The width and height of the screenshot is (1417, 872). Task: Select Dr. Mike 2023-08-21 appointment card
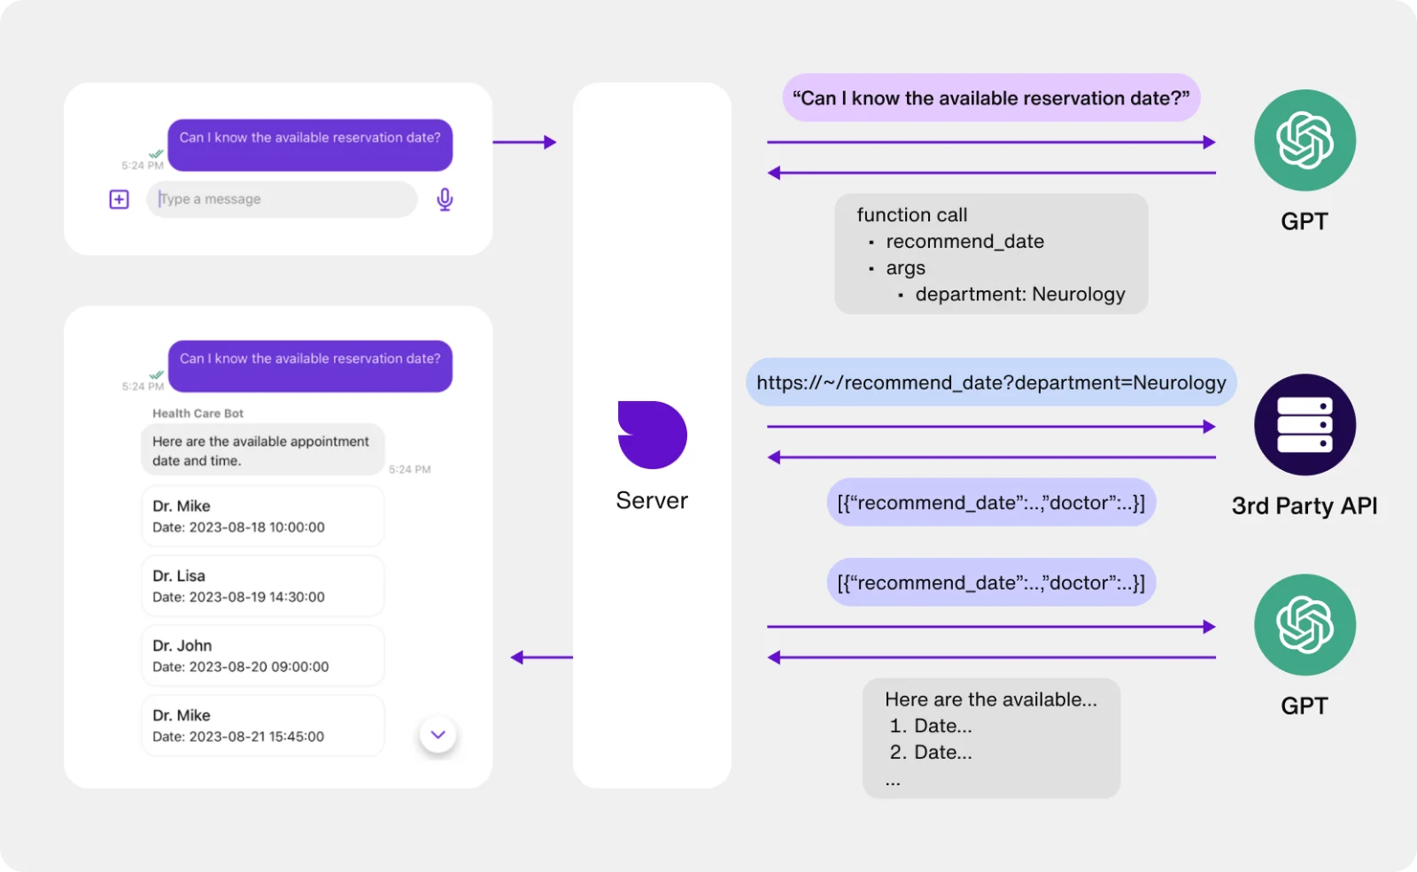pyautogui.click(x=263, y=726)
